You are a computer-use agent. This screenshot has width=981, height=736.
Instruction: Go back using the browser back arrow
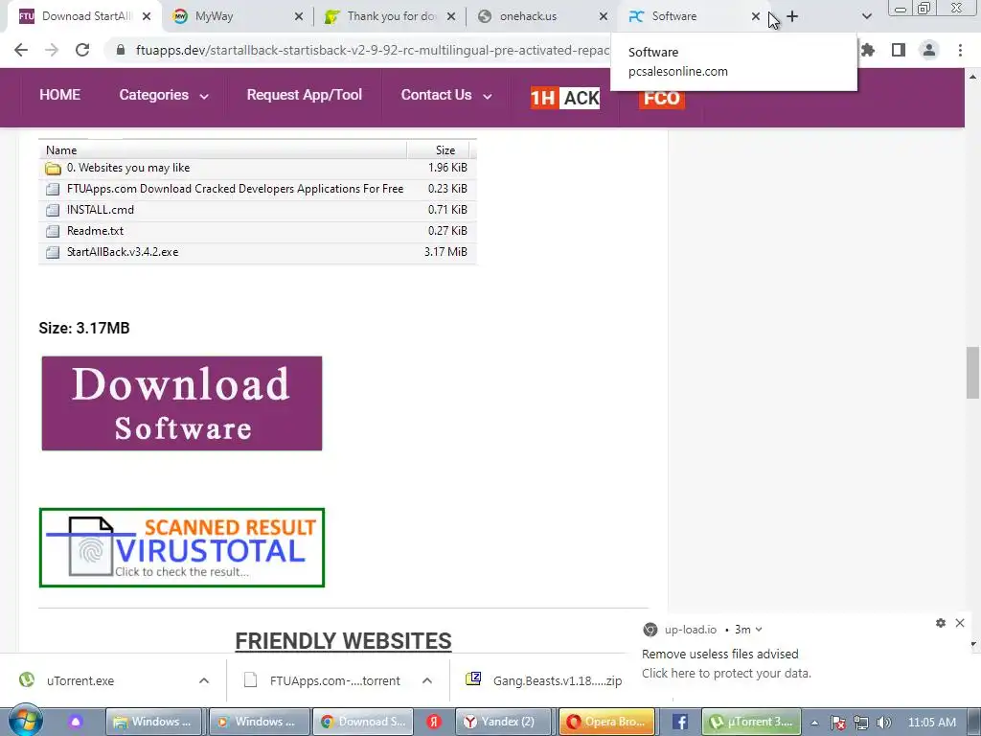pyautogui.click(x=21, y=50)
